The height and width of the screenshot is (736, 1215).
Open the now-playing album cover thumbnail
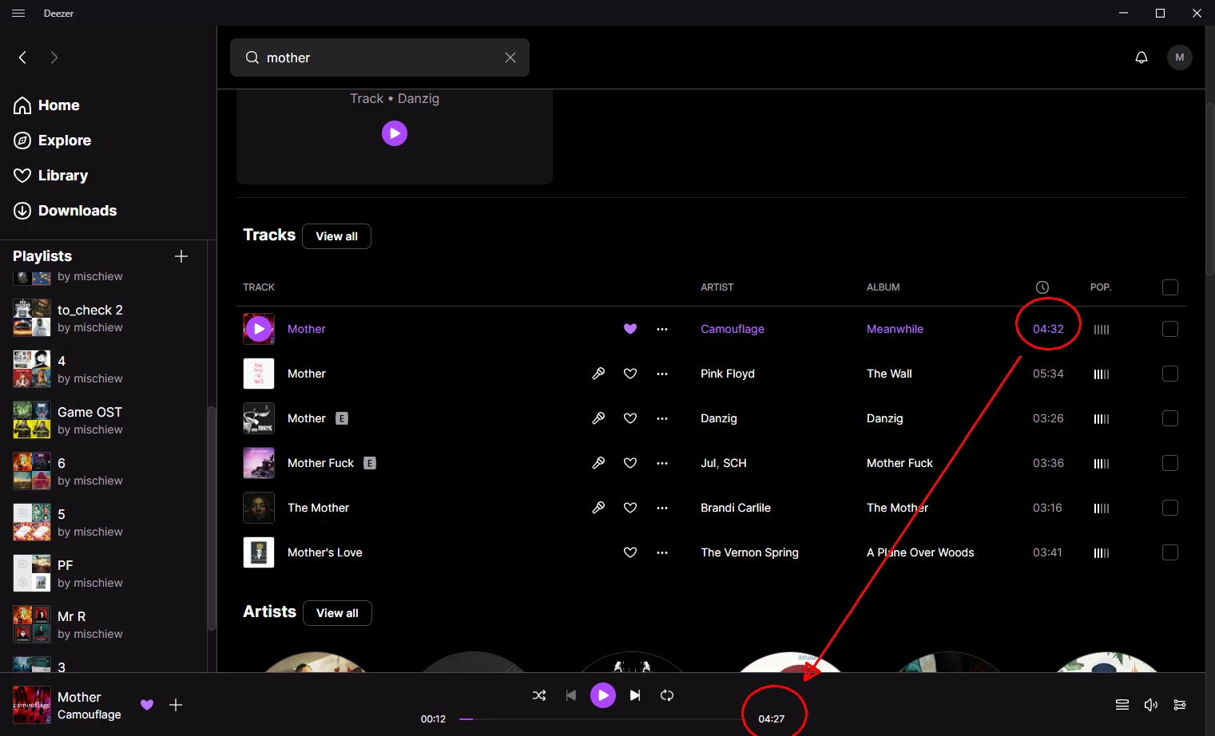(x=32, y=705)
